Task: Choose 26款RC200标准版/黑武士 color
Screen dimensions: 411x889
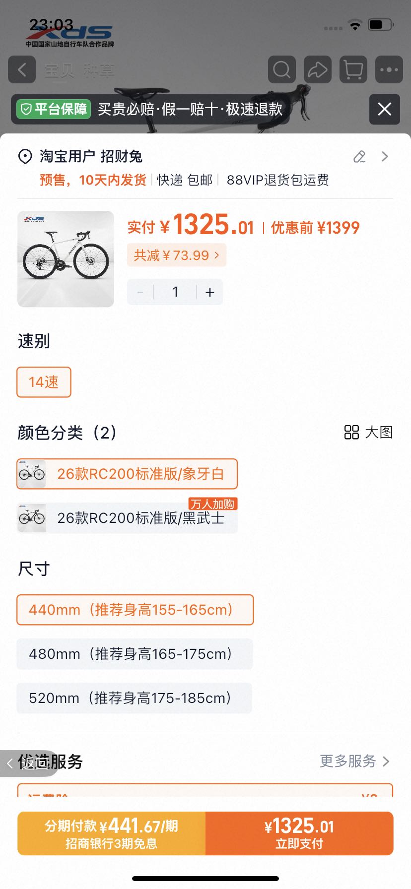Action: [127, 518]
